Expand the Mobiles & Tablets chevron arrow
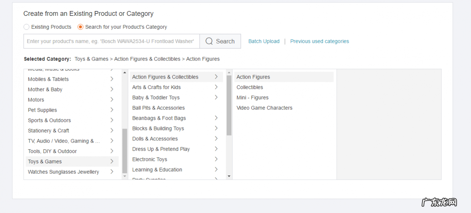 111,79
